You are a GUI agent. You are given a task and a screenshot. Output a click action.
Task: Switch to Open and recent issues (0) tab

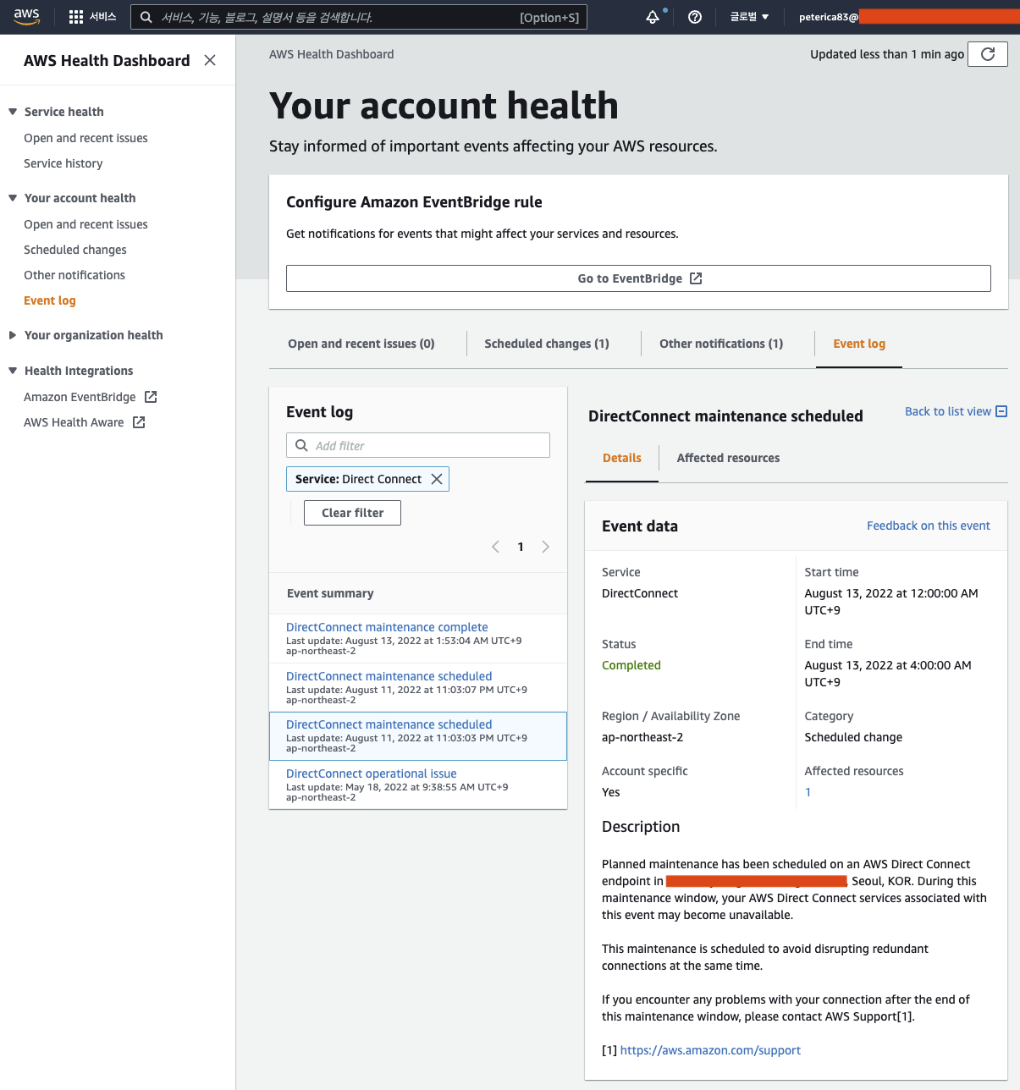pyautogui.click(x=361, y=344)
